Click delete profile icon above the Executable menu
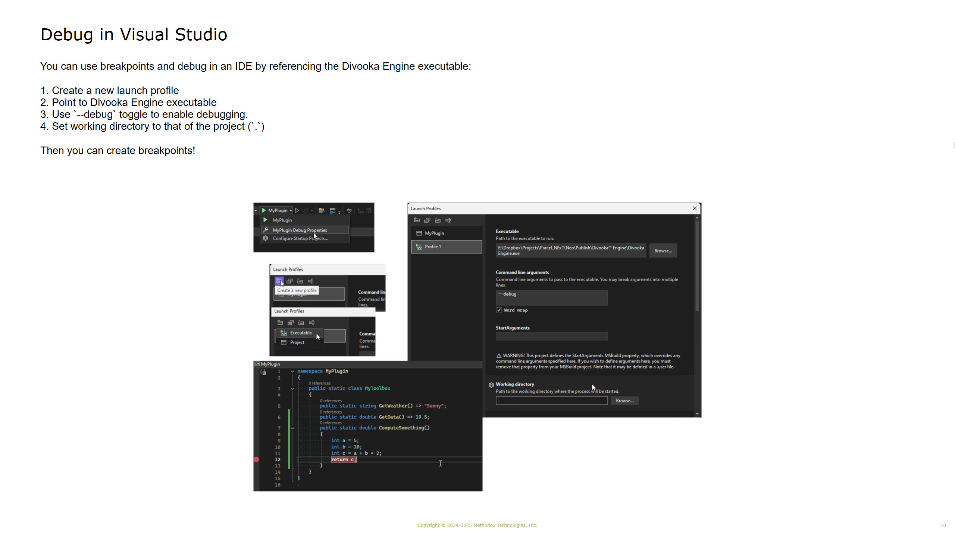Screen dimensions: 955x537 [x=301, y=323]
